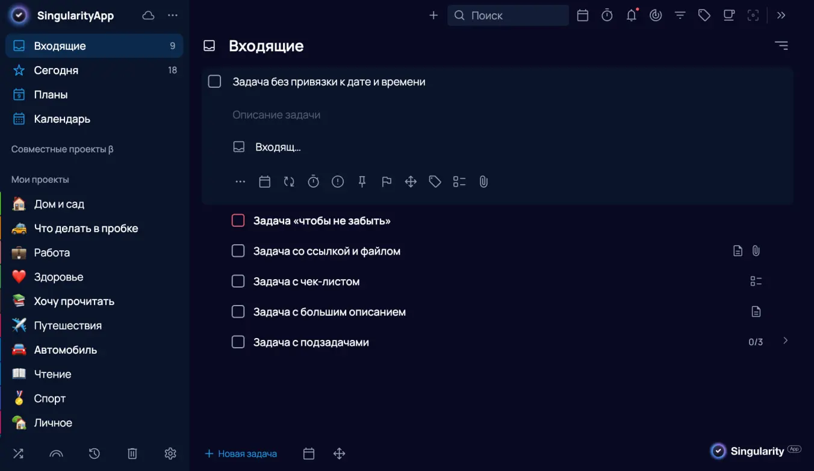Attach a file using the paperclip icon
Image resolution: width=814 pixels, height=471 pixels.
click(x=483, y=182)
